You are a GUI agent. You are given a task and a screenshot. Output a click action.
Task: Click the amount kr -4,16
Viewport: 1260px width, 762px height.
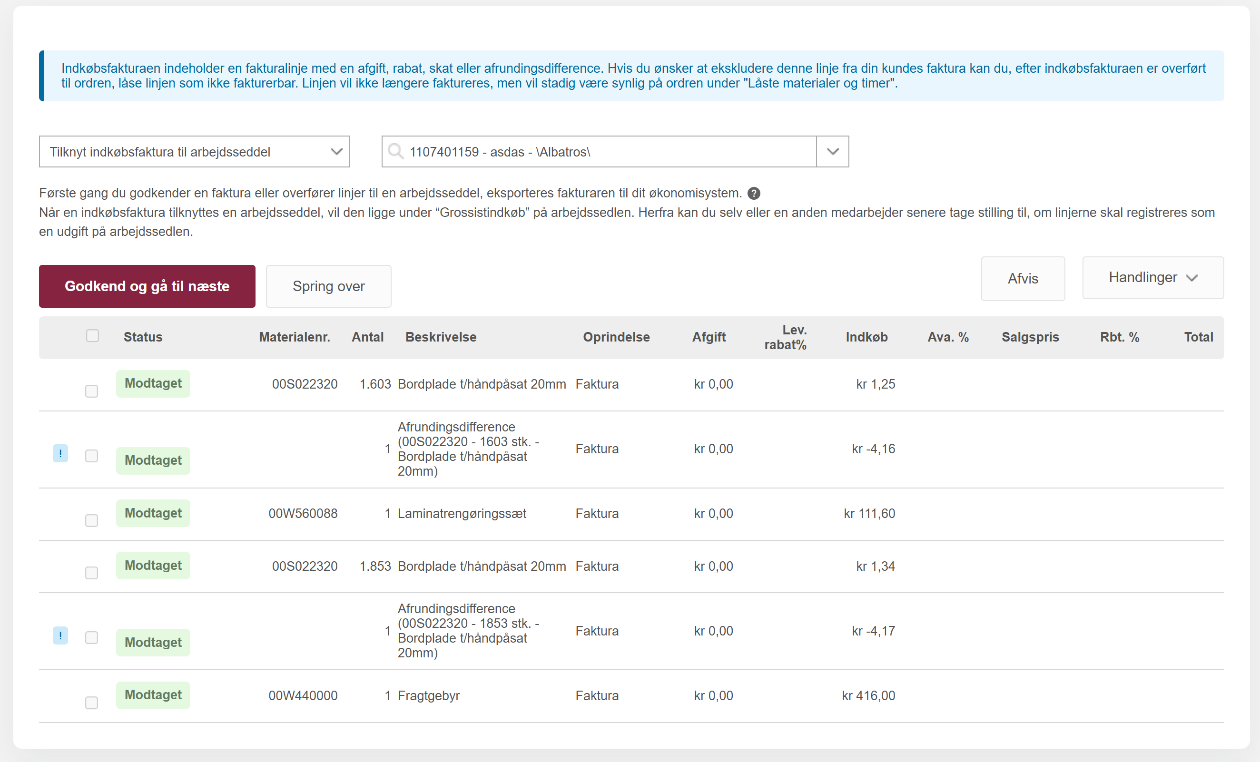pos(874,449)
